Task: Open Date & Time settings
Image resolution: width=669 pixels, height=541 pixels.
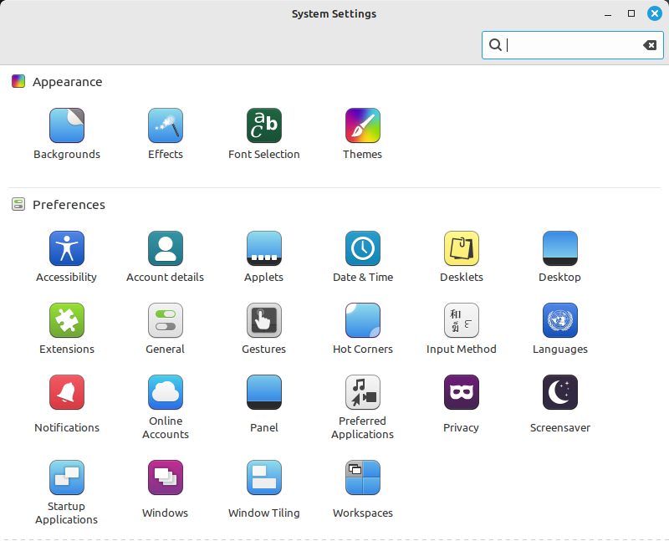Action: pyautogui.click(x=362, y=255)
